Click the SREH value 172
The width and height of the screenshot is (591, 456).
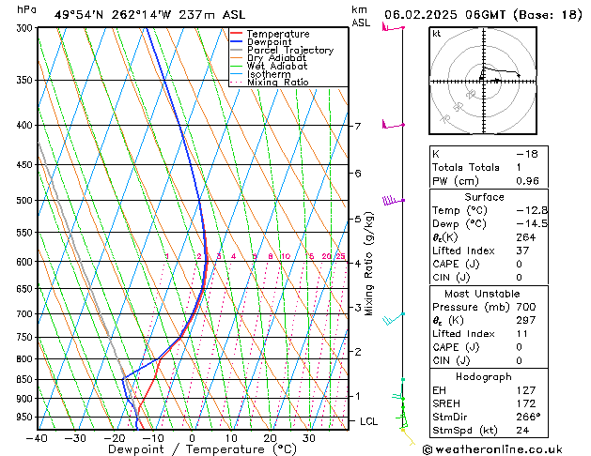[x=526, y=403]
